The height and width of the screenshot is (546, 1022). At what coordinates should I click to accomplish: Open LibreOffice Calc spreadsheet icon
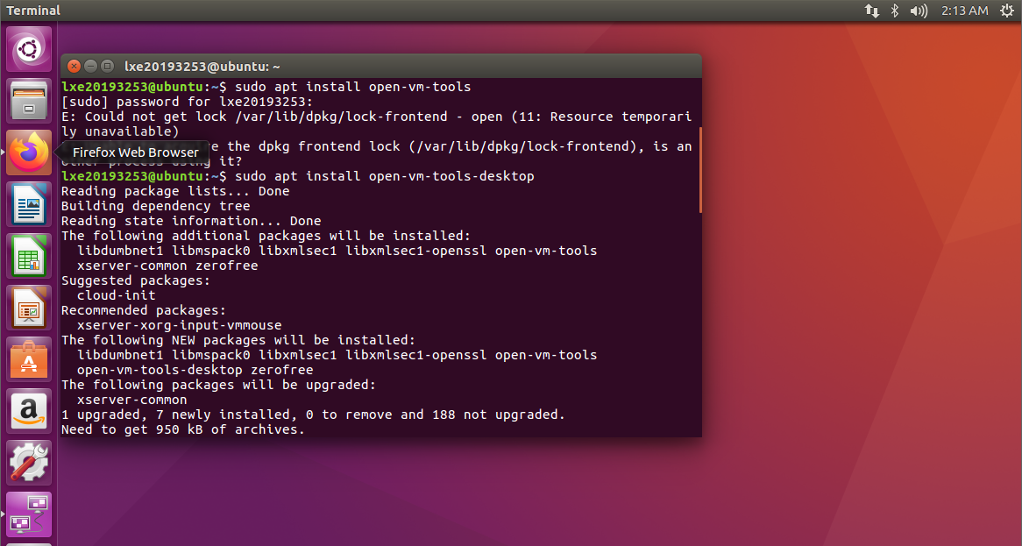pos(29,256)
